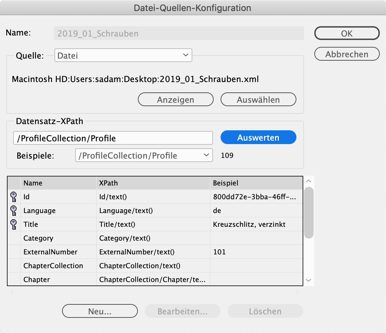Image resolution: width=386 pixels, height=333 pixels.
Task: Click the key icon in the Title row
Action: [x=14, y=224]
